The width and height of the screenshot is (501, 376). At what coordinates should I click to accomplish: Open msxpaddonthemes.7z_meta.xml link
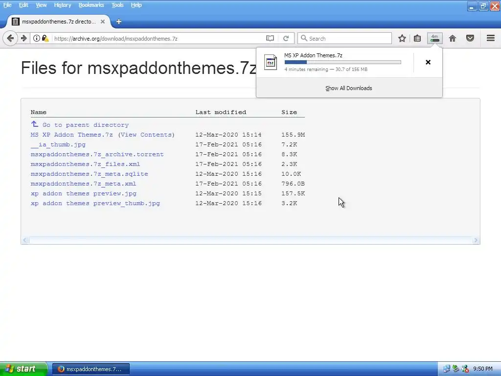[83, 184]
